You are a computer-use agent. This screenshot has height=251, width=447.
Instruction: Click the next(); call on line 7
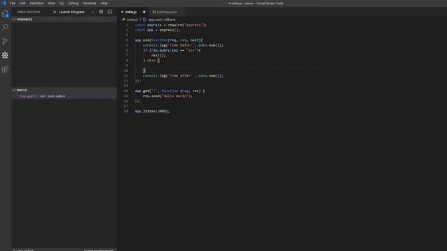coord(159,56)
